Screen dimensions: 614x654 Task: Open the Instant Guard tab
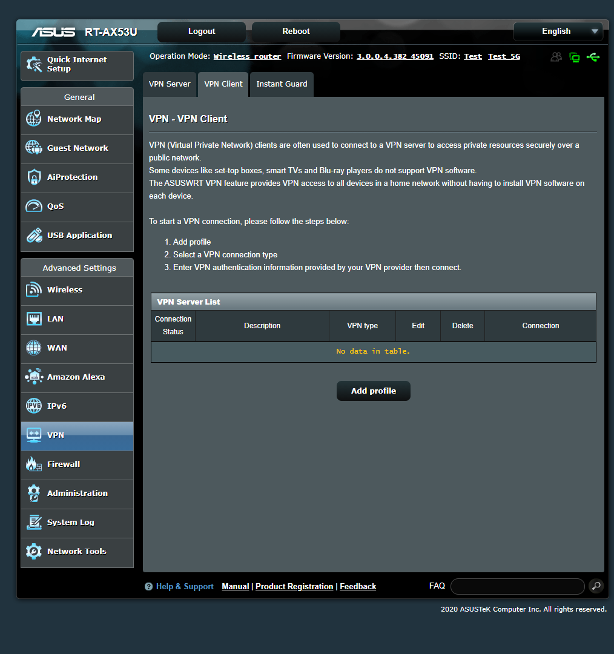pyautogui.click(x=281, y=84)
